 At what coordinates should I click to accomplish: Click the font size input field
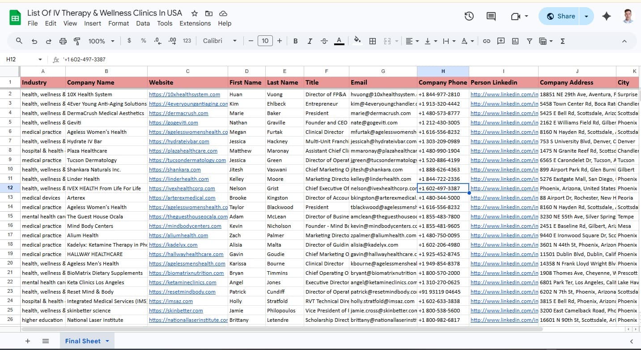click(x=265, y=41)
